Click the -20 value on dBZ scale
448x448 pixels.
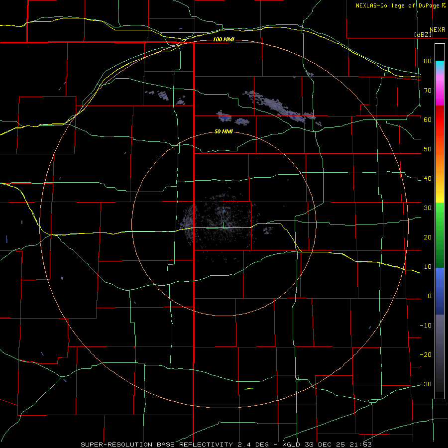426,355
